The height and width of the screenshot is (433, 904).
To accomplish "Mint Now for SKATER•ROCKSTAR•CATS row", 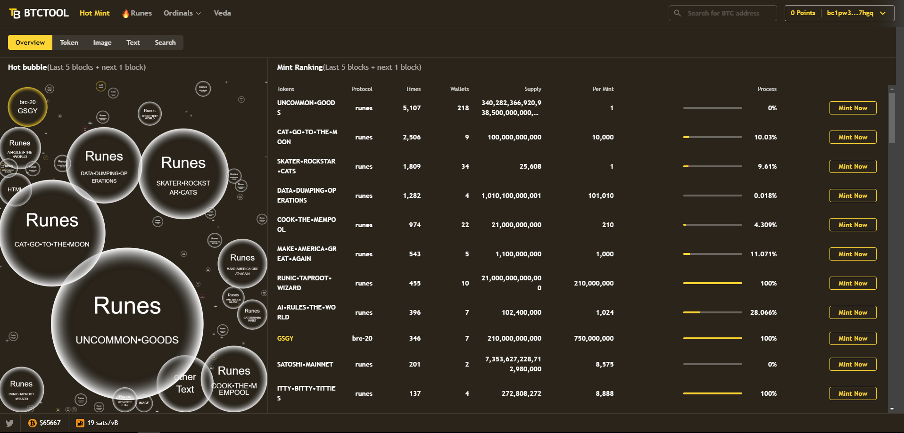I will pyautogui.click(x=853, y=166).
